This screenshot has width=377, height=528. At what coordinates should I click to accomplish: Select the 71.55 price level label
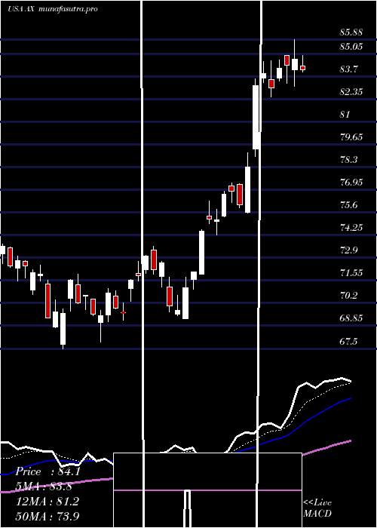click(x=351, y=273)
